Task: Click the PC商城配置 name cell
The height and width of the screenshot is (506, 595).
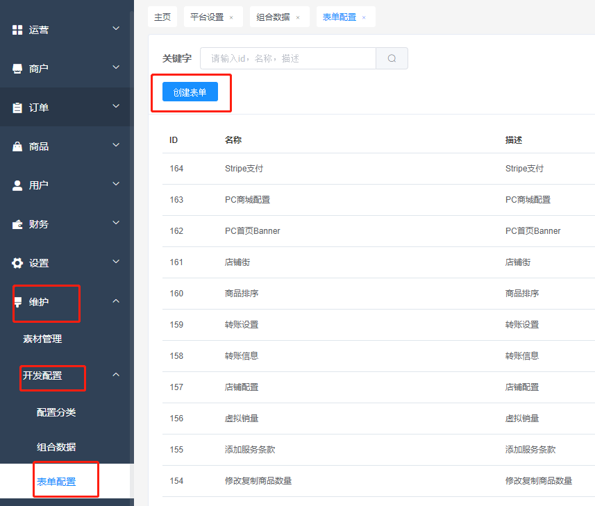Action: pyautogui.click(x=247, y=200)
